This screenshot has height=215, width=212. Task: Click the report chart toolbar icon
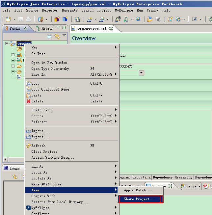click(x=170, y=19)
